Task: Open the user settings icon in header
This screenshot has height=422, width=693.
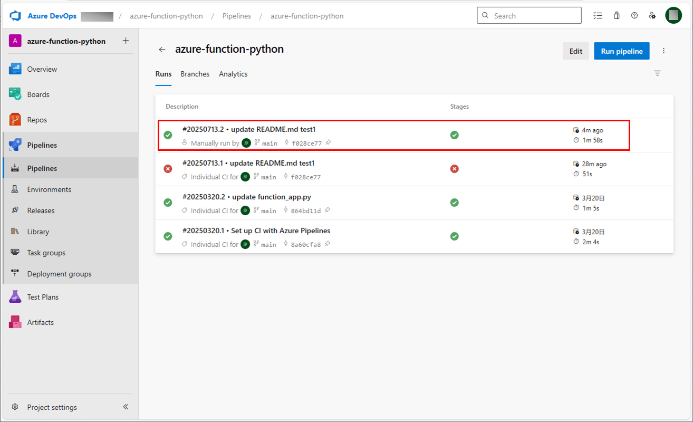Action: coord(652,16)
